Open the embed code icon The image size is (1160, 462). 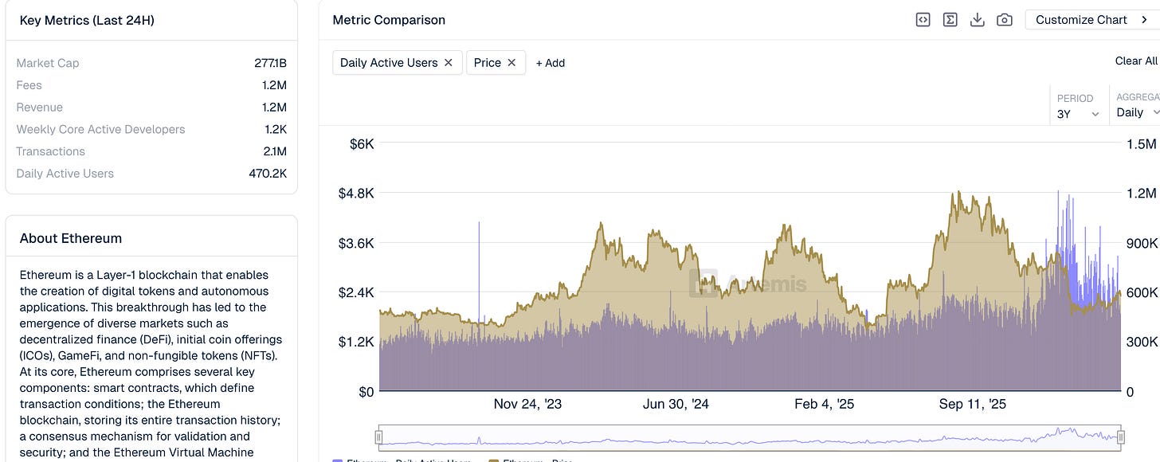click(923, 20)
